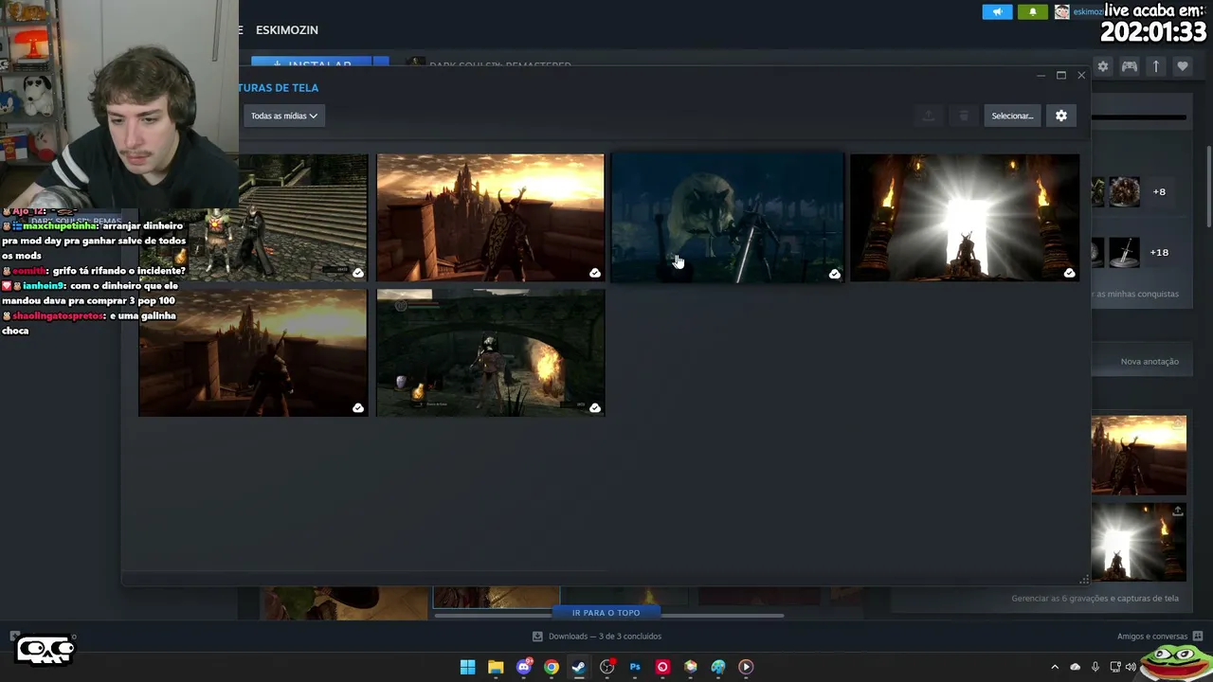
Task: Show hidden system tray icons chevron
Action: pyautogui.click(x=1055, y=667)
